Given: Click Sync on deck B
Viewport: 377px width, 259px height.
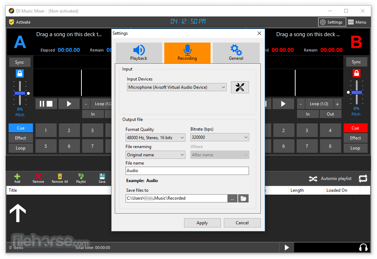Looking at the screenshot, I should 356,62.
